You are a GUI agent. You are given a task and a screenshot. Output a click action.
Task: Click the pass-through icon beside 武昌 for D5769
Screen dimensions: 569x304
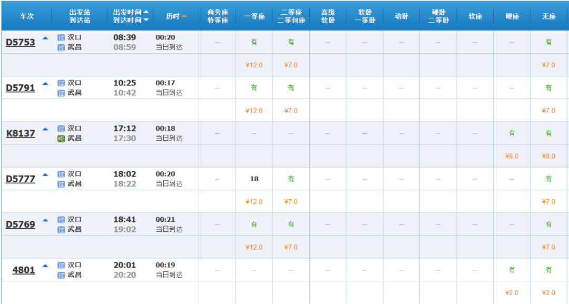pyautogui.click(x=61, y=230)
